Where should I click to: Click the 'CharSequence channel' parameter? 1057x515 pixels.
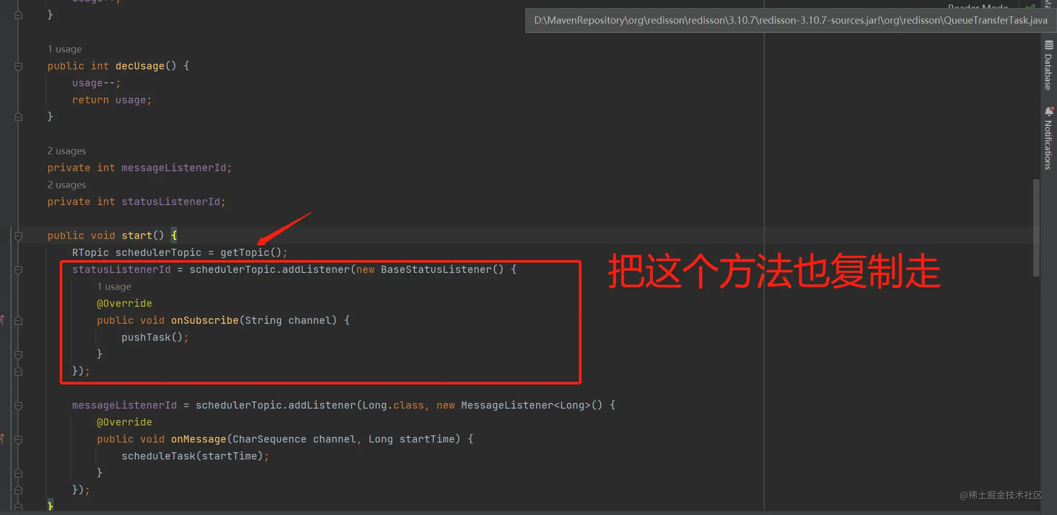click(294, 439)
